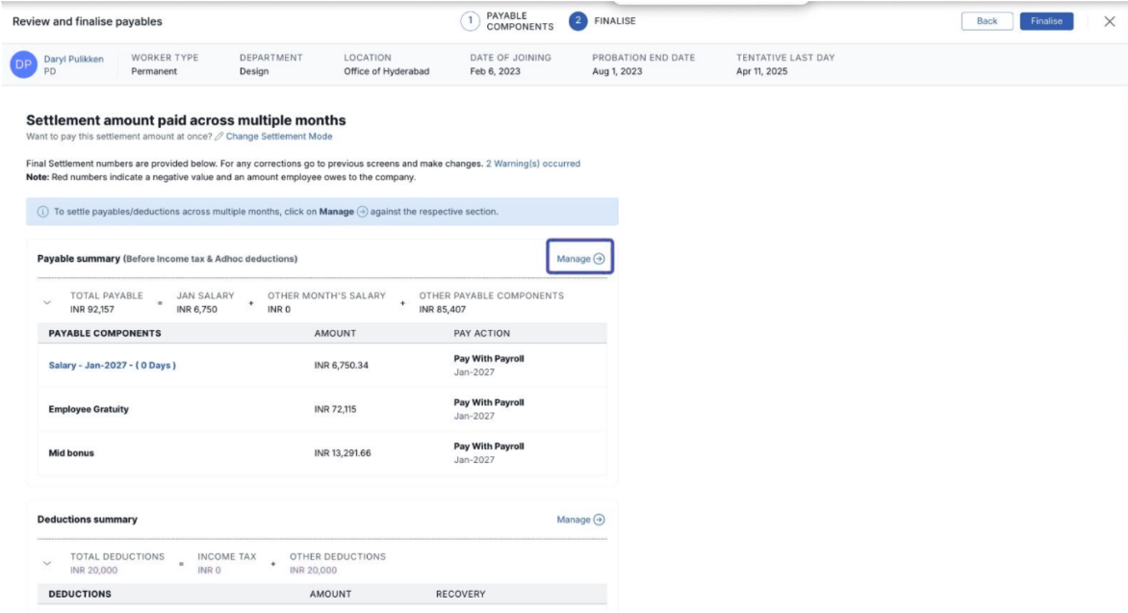Select step 2 number circle
The image size is (1128, 613).
coord(578,21)
